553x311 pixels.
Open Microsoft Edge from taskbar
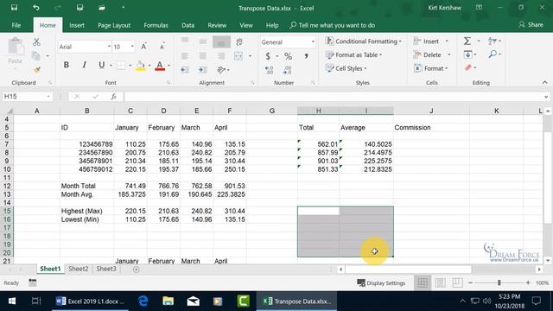pyautogui.click(x=143, y=301)
